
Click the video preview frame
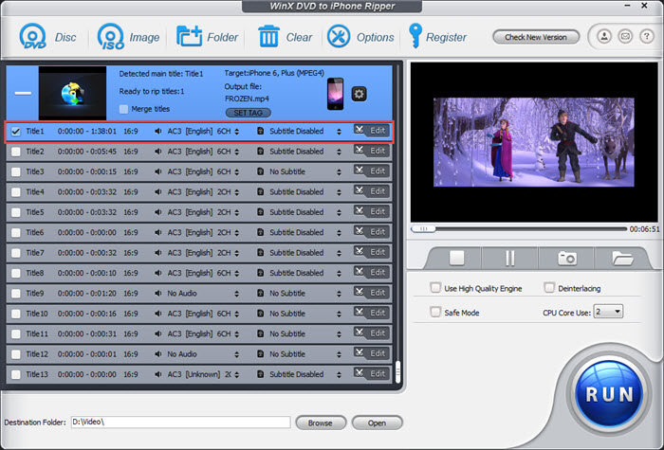point(533,142)
